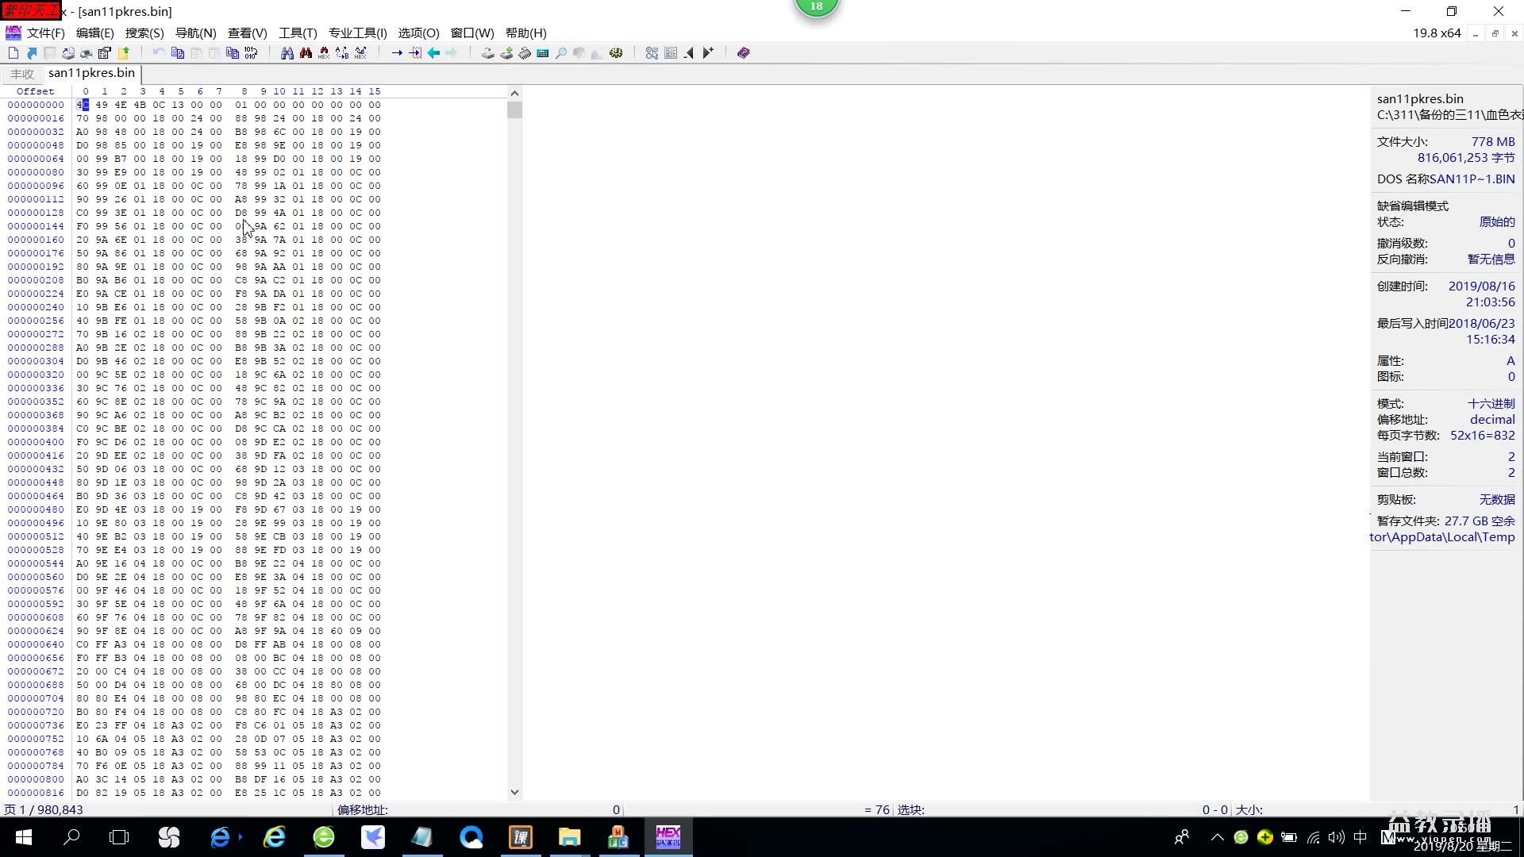Switch to the 丰收 tab

coord(22,74)
